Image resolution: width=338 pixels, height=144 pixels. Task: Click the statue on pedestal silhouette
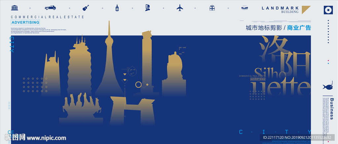coord(174,74)
